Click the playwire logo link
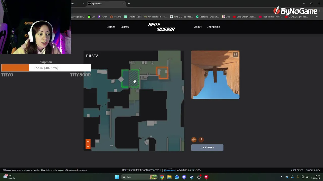 coord(169,170)
